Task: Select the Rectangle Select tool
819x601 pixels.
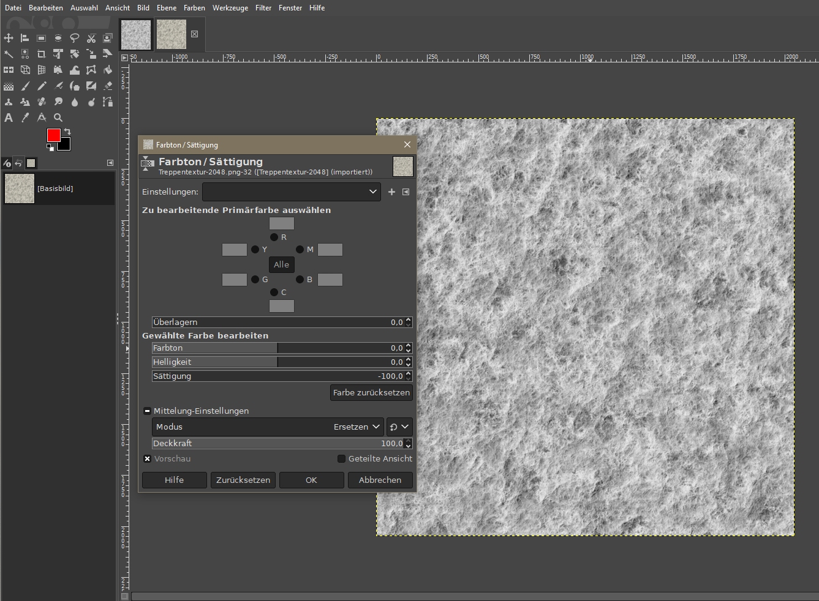Action: pyautogui.click(x=42, y=38)
